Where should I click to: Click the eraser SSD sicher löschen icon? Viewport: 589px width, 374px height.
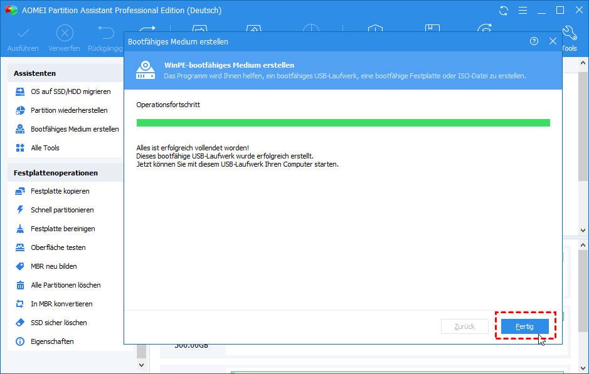pos(20,323)
